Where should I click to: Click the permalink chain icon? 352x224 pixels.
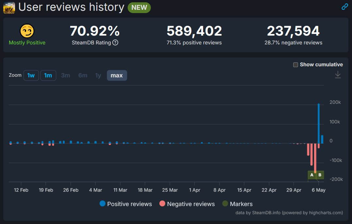(344, 7)
